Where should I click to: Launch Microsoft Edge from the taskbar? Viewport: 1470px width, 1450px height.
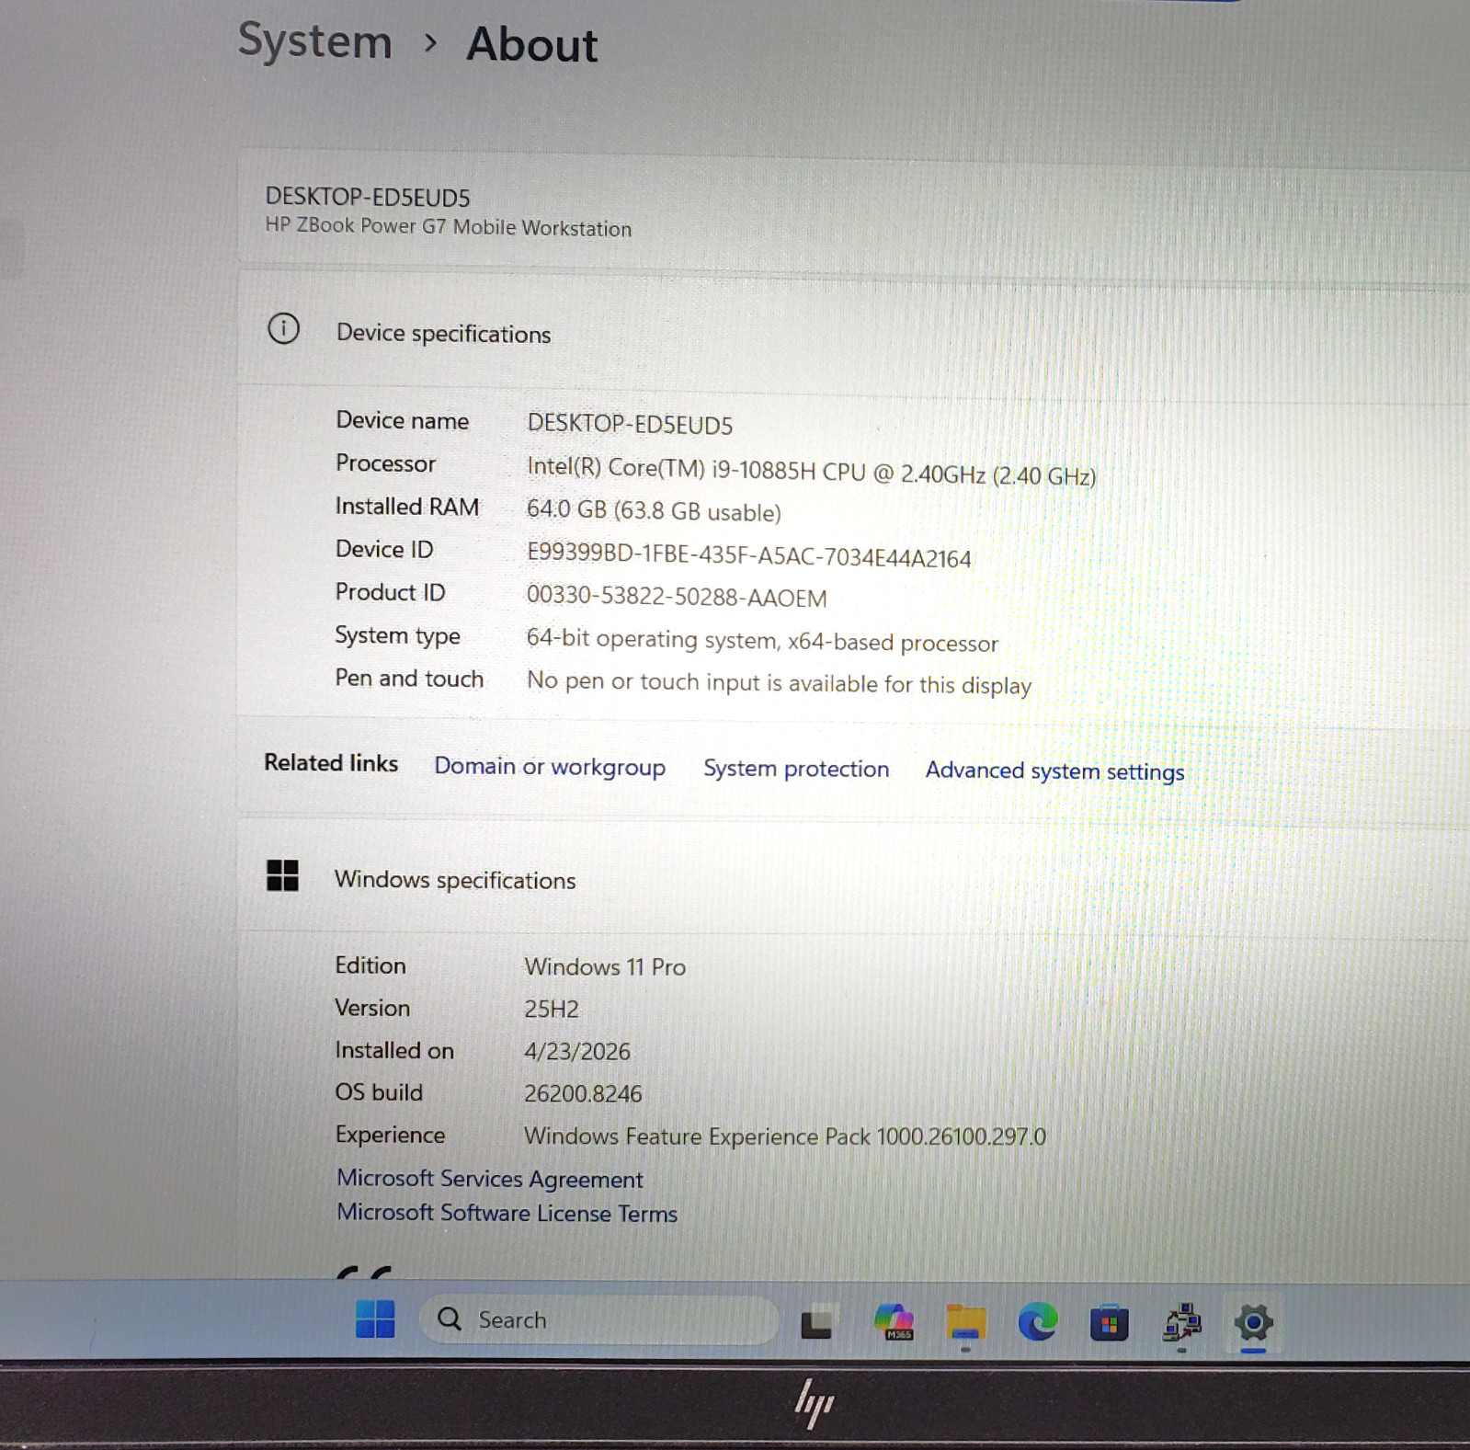[1037, 1322]
